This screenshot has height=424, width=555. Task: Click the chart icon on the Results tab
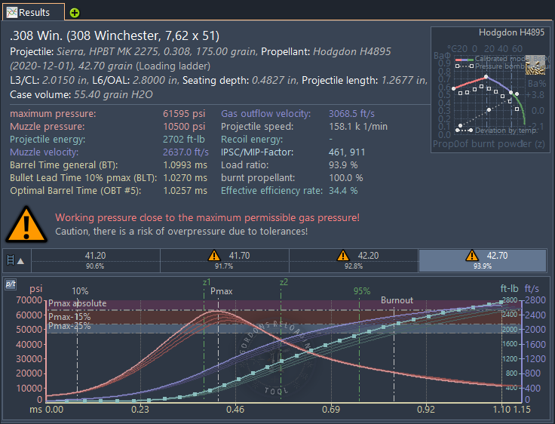click(x=11, y=13)
